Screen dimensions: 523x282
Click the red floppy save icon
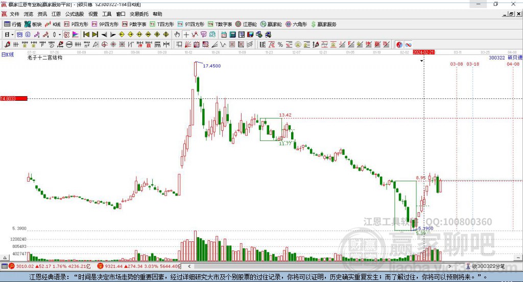pyautogui.click(x=250, y=35)
